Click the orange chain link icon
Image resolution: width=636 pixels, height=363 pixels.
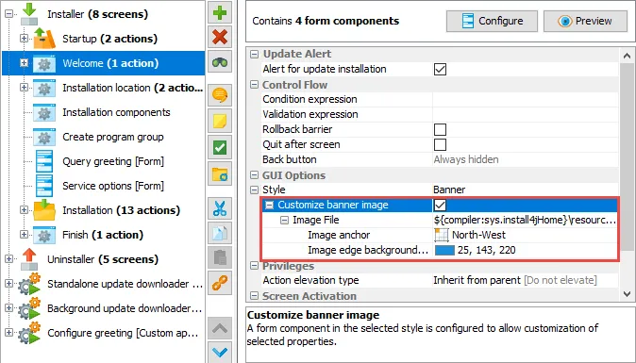(x=220, y=282)
